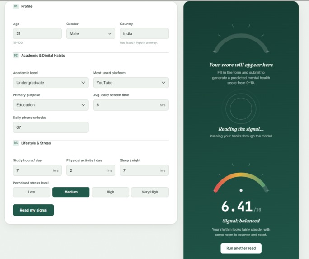
Task: Click the colored score gauge arc
Action: pos(241,175)
